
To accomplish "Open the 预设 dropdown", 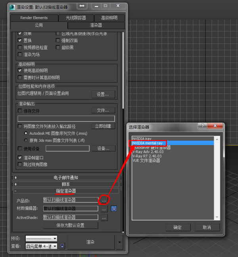I will (x=41, y=238).
